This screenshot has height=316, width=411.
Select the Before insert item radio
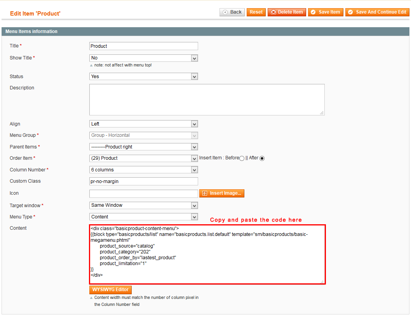(242, 158)
